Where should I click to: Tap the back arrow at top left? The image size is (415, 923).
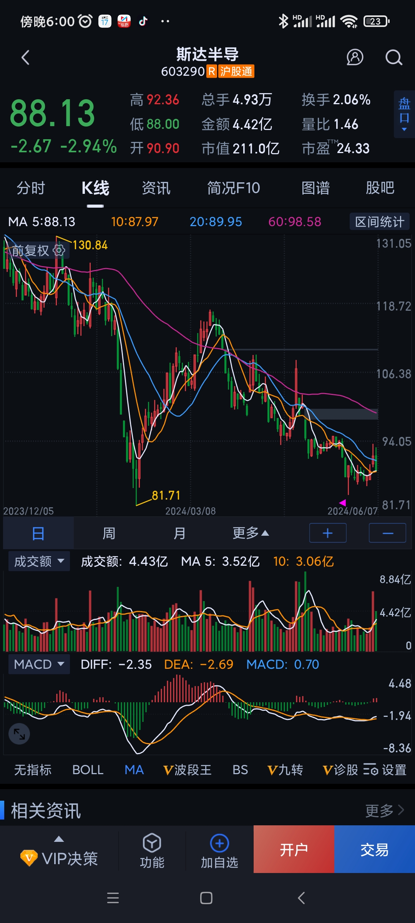[25, 58]
